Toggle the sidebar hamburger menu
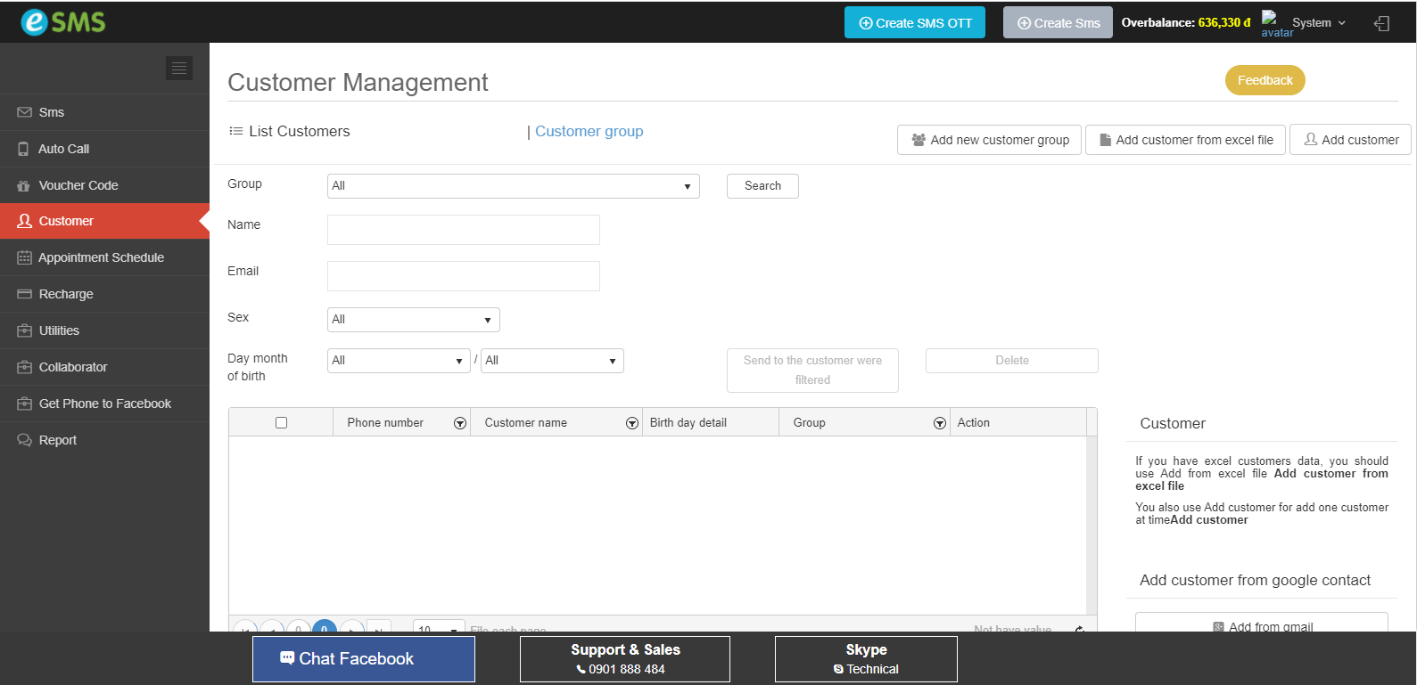The width and height of the screenshot is (1417, 685). pos(179,68)
